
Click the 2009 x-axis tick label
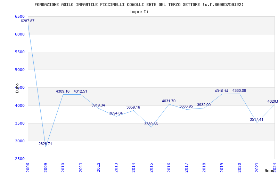pos(46,167)
